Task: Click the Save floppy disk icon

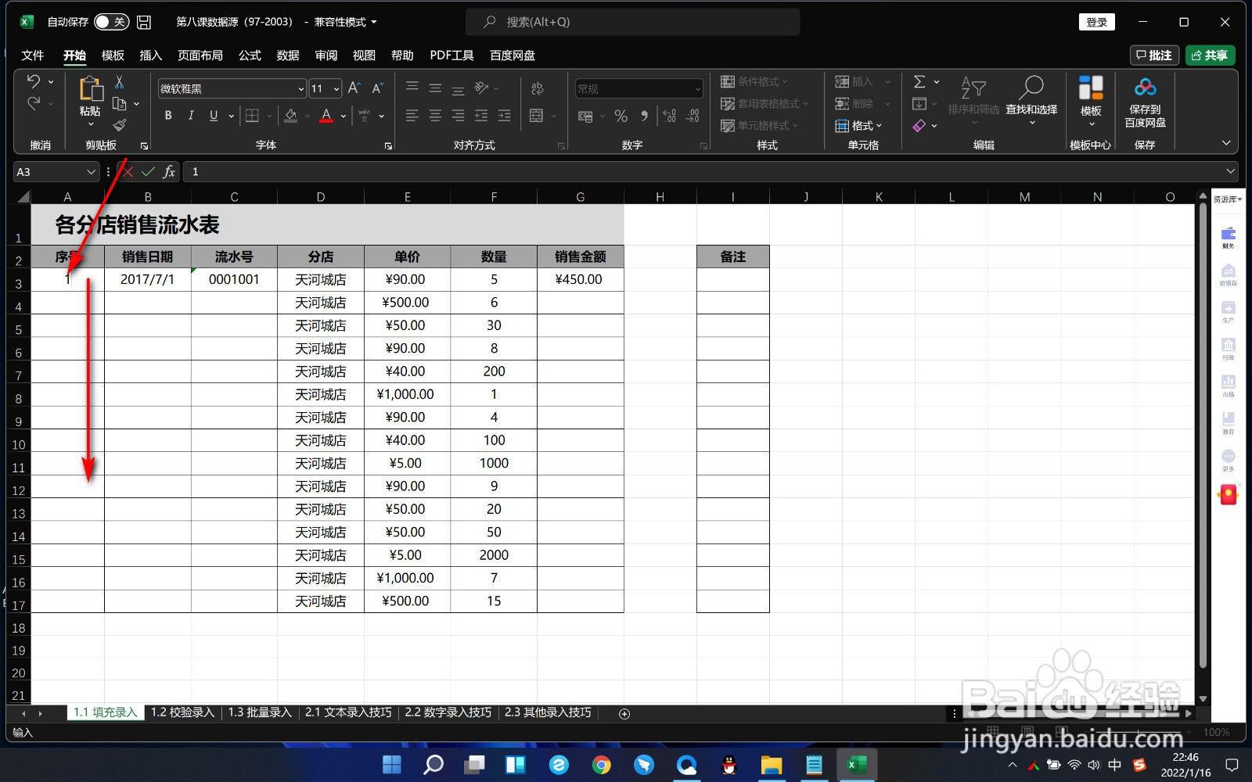Action: (x=144, y=22)
